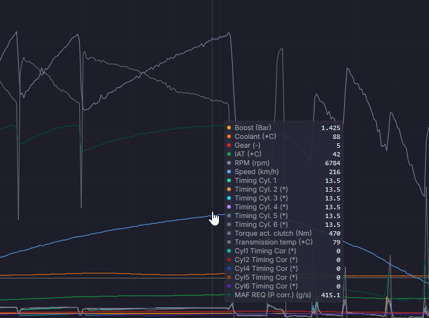This screenshot has height=318, width=429.
Task: Click the Cyl5 Timing Cor row
Action: click(284, 277)
